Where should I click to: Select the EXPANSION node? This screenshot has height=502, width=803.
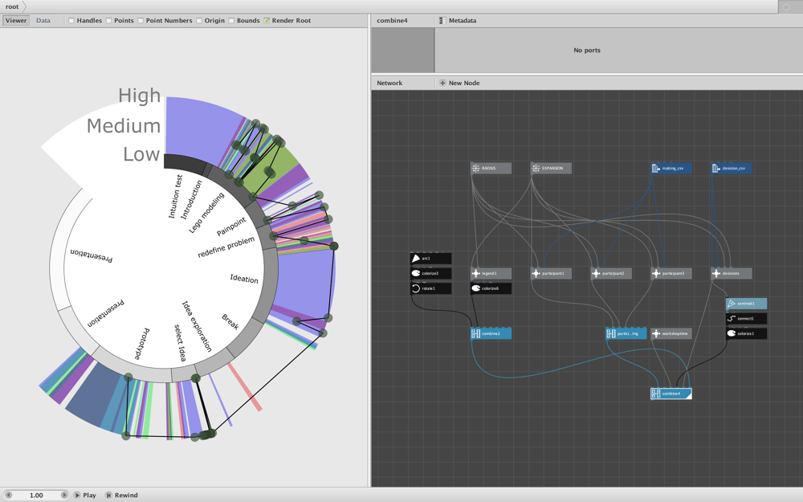coord(551,168)
